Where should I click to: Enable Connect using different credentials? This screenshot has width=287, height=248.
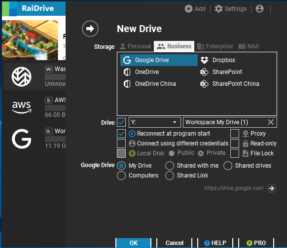pos(121,143)
